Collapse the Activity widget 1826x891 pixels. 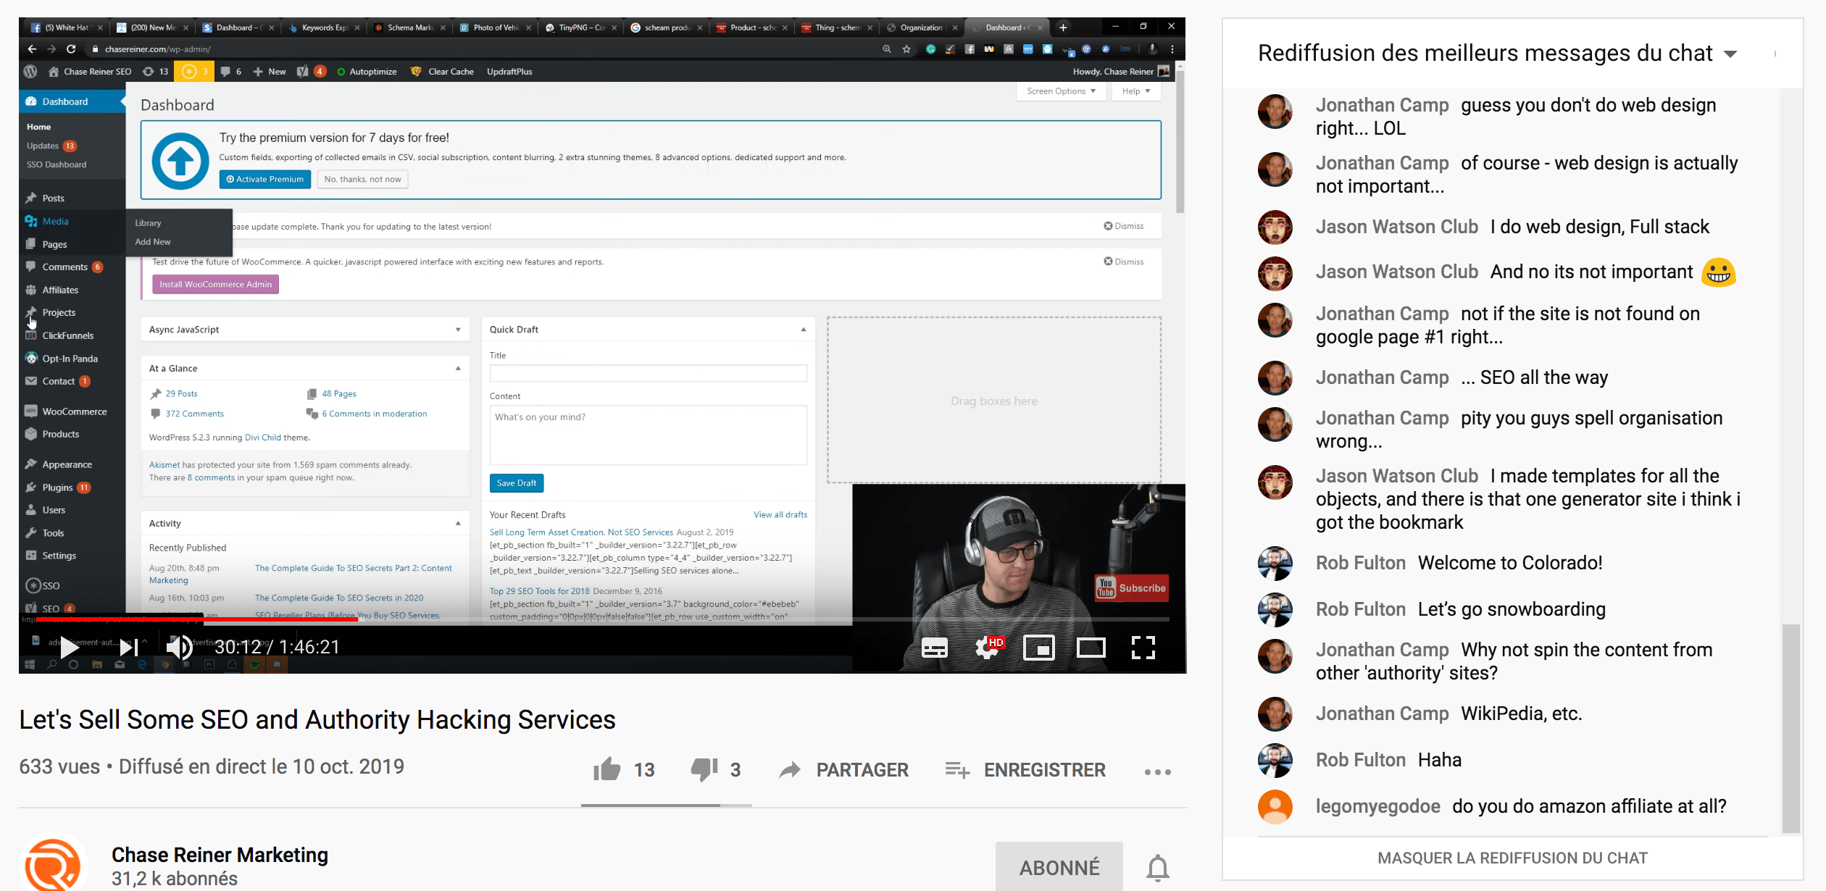(458, 523)
